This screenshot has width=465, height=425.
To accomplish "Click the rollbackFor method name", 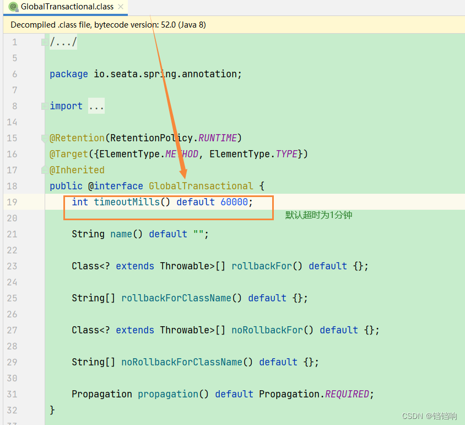I will tap(262, 266).
